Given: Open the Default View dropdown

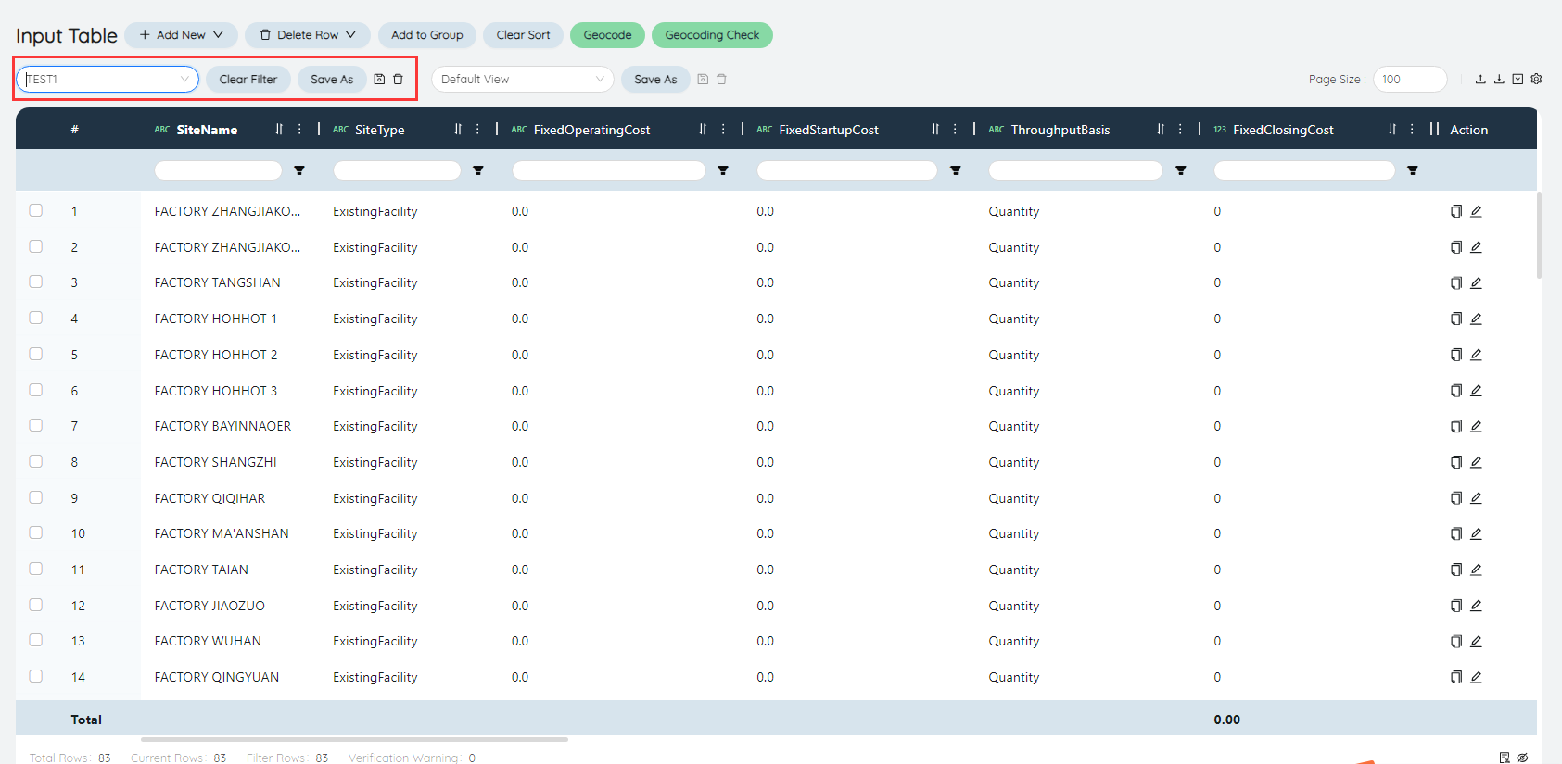Looking at the screenshot, I should pos(523,80).
